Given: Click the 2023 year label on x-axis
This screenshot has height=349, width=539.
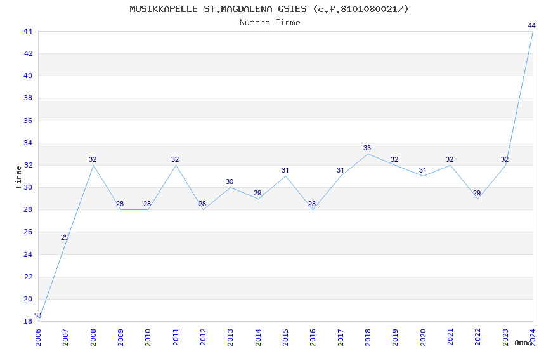Looking at the screenshot, I should coord(505,337).
